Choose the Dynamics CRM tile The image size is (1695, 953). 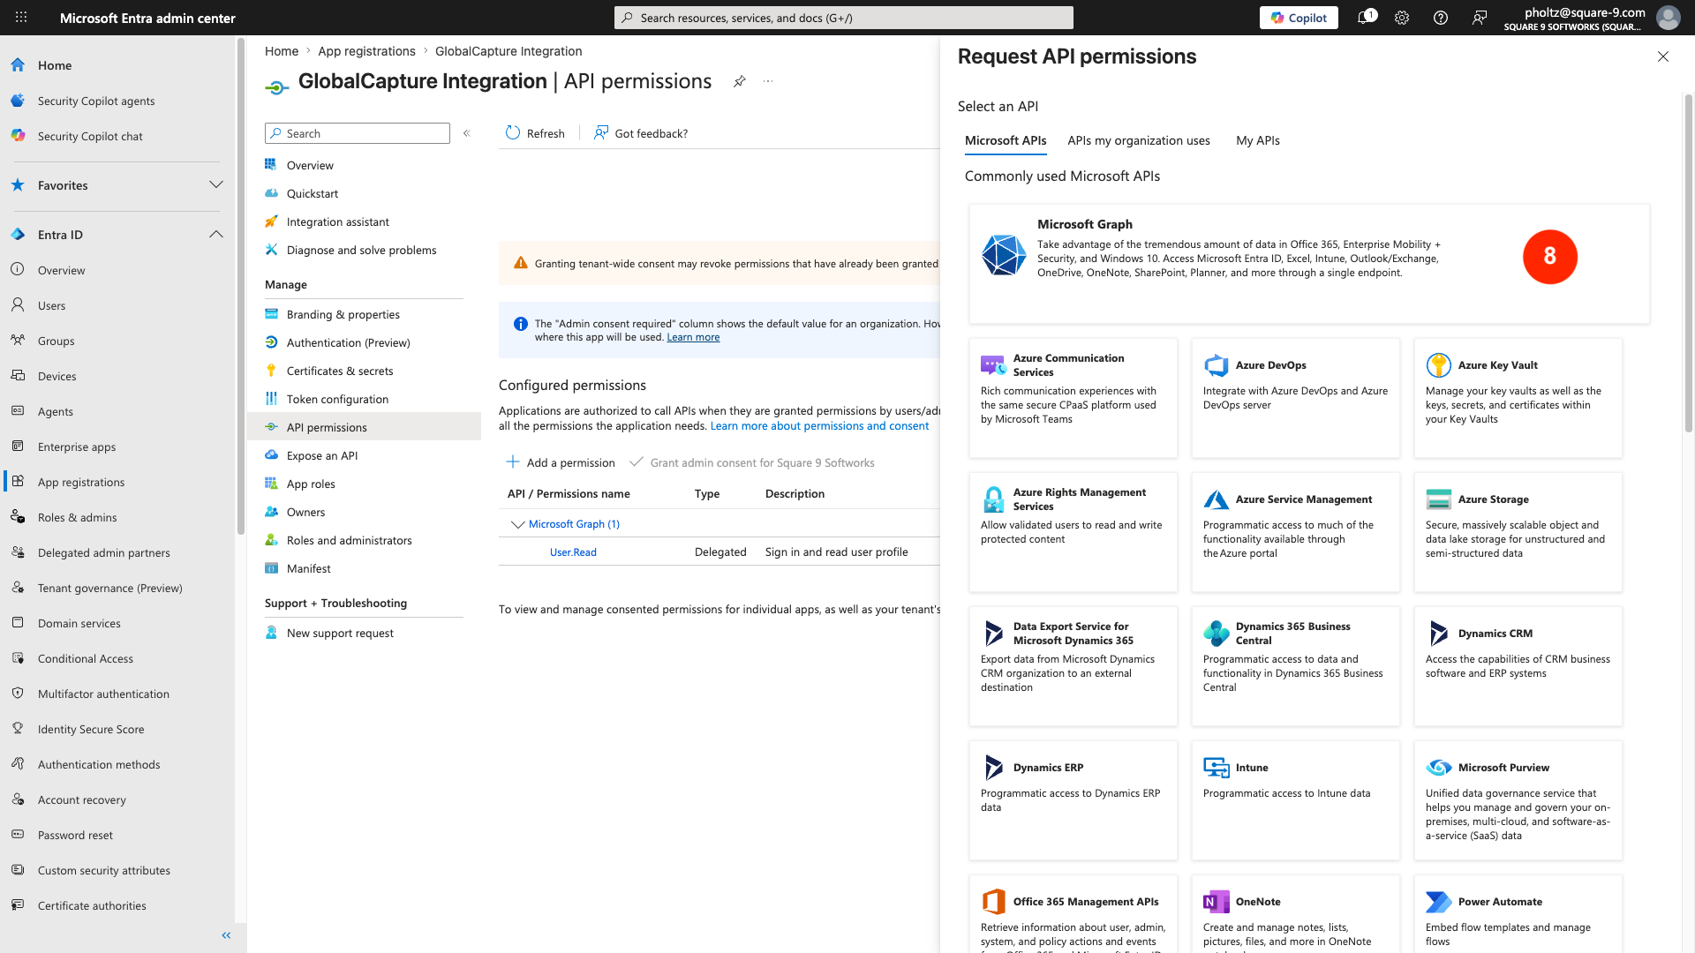(x=1518, y=666)
